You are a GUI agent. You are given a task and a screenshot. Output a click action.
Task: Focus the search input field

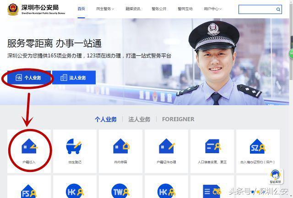coord(257,9)
